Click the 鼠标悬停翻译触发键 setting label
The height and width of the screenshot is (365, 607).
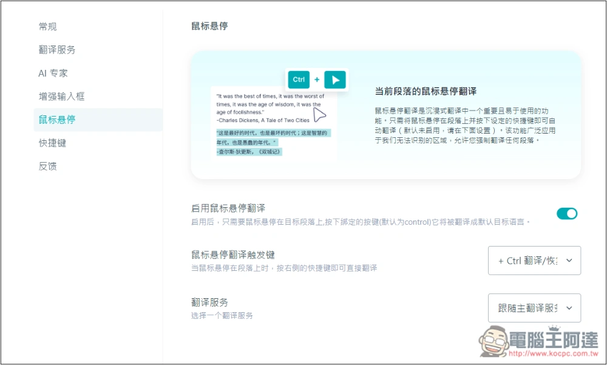pyautogui.click(x=233, y=254)
